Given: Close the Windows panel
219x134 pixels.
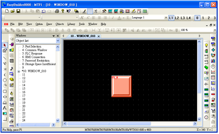Looking at the screenshot, I should pos(58,36).
